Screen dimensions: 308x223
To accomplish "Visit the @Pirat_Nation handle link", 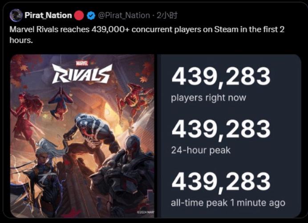I will pos(123,16).
